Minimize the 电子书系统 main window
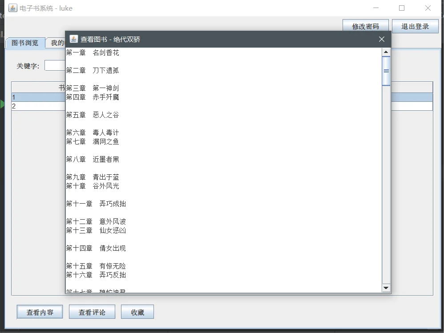Screen dimensions: 444x333 point(376,8)
